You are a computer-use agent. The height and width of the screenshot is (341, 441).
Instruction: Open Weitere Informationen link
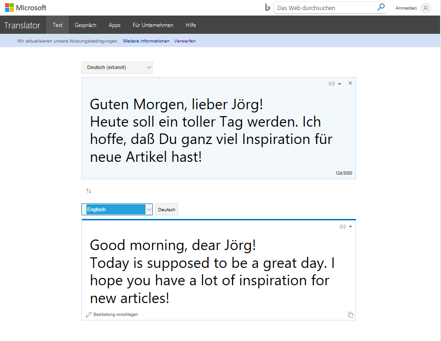(146, 41)
